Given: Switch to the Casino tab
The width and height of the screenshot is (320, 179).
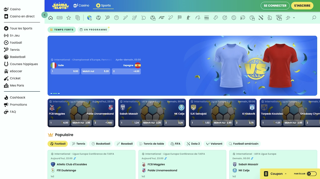Looking at the screenshot, I should click(x=81, y=5).
